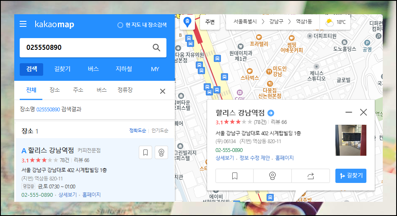Click the 글로빌 label on the map

tap(343, 80)
